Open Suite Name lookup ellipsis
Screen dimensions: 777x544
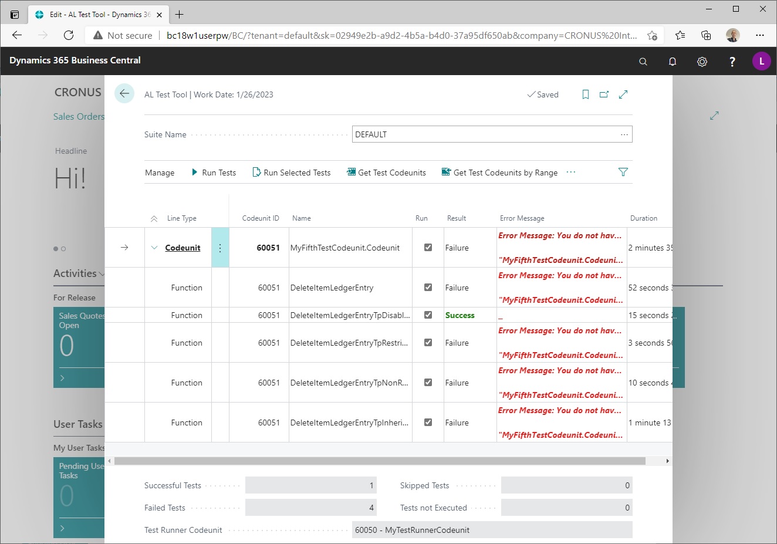624,134
